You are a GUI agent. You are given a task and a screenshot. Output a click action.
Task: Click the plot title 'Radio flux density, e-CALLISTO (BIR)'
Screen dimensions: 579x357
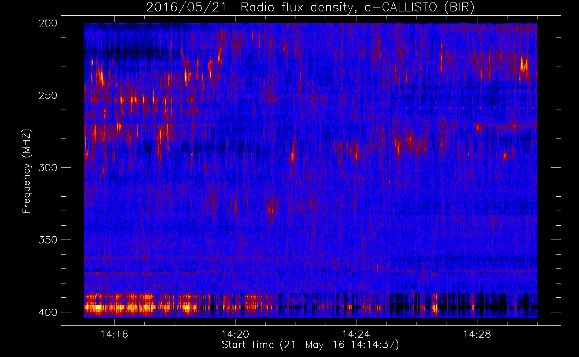click(357, 7)
